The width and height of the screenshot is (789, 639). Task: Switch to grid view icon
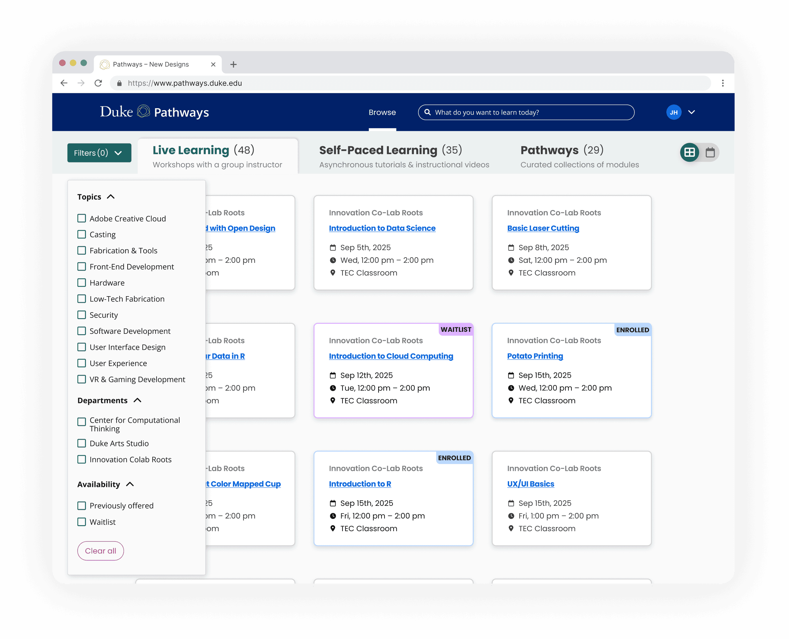(x=689, y=152)
